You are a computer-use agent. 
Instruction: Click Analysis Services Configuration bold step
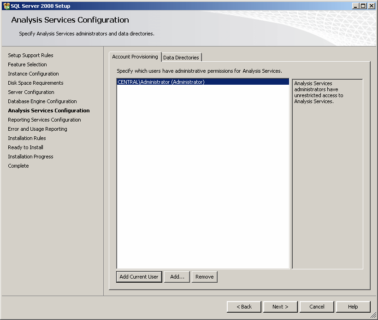tap(49, 111)
